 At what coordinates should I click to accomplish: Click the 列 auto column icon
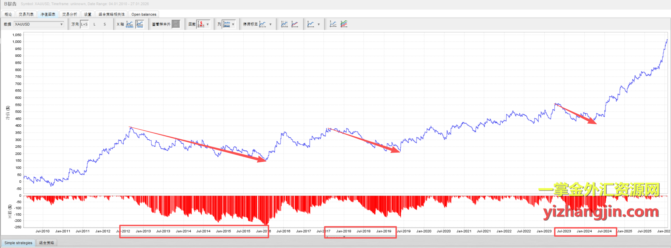[226, 24]
